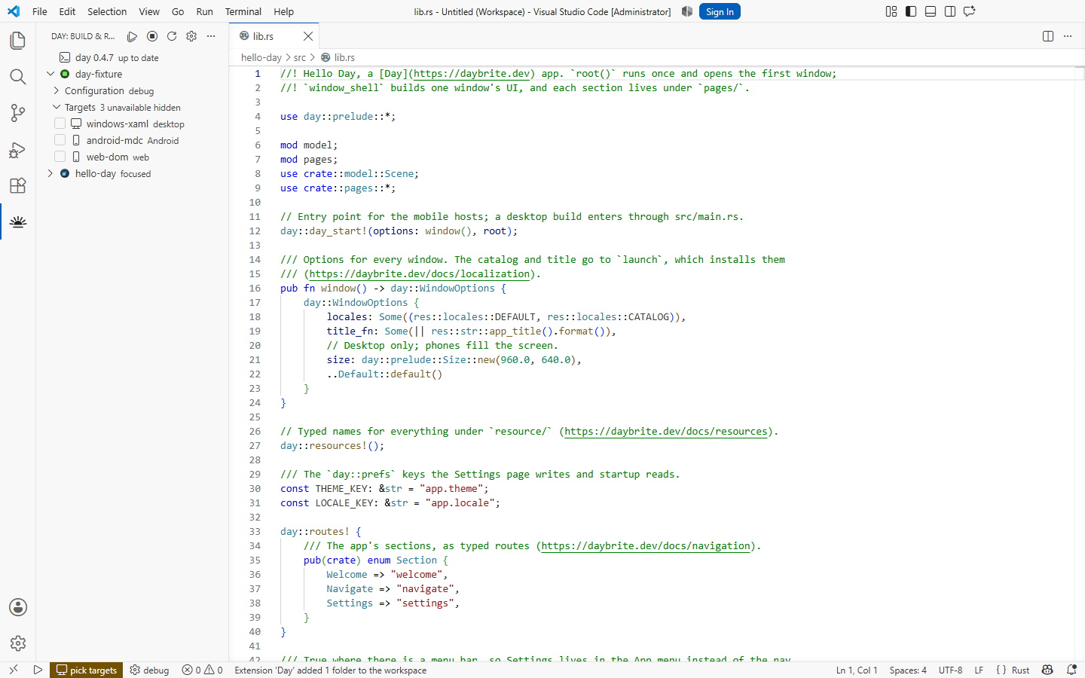Open the Run menu
The height and width of the screenshot is (678, 1085).
click(204, 11)
